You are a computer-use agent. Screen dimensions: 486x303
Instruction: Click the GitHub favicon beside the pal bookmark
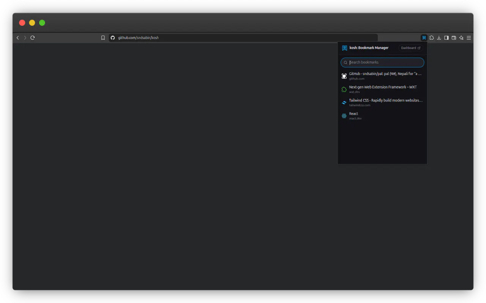tap(344, 76)
